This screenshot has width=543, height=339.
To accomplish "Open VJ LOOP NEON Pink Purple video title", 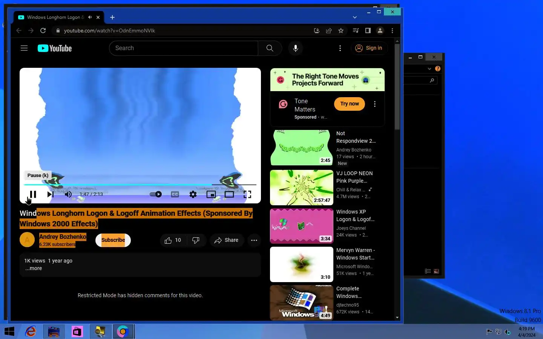I will pos(354,177).
